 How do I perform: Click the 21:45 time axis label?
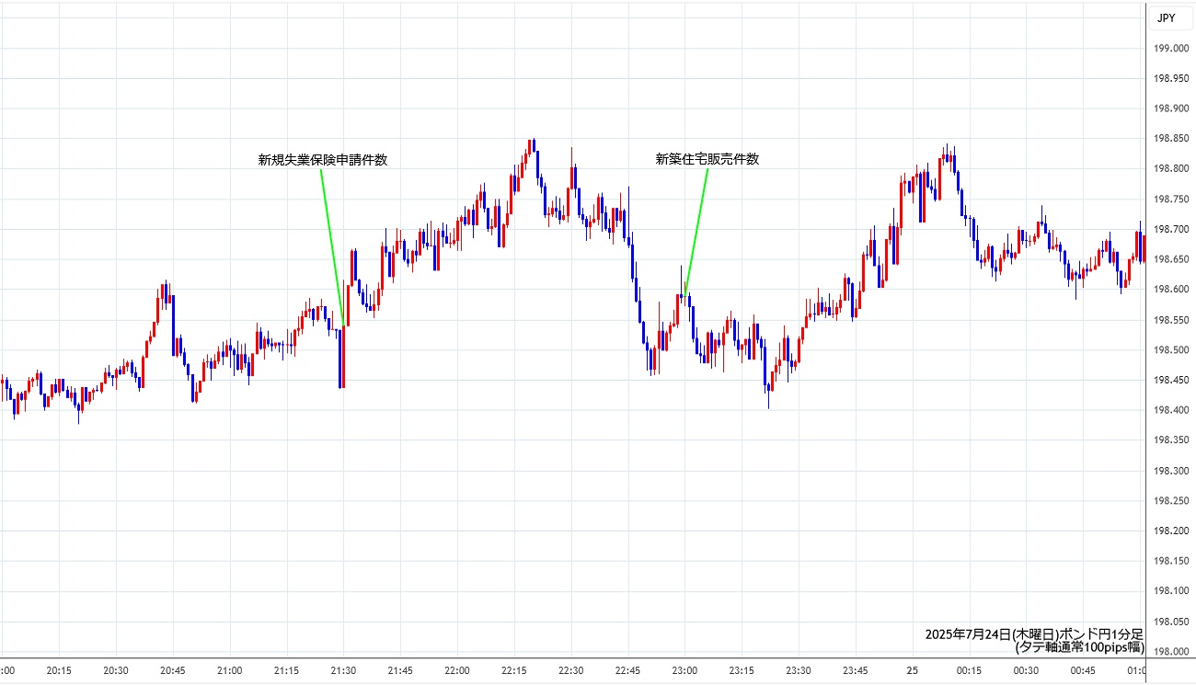pyautogui.click(x=400, y=671)
